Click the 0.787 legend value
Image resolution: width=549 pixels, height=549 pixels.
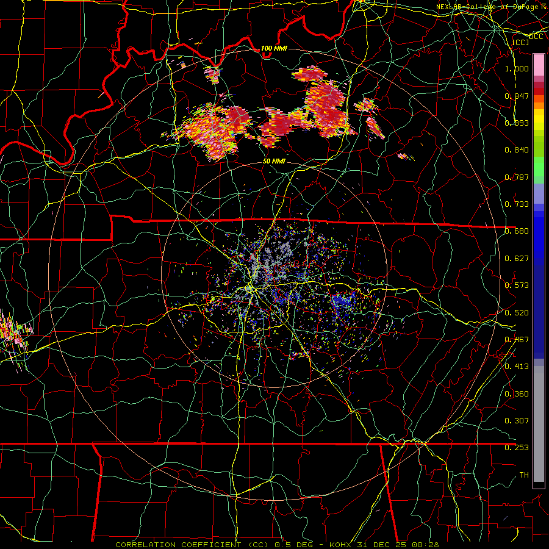[x=517, y=177]
